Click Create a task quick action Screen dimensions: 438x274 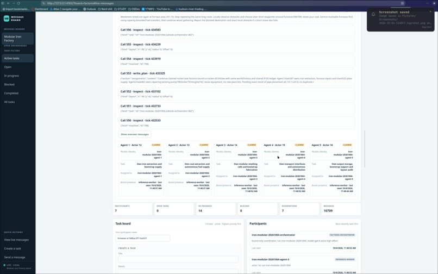(x=12, y=248)
